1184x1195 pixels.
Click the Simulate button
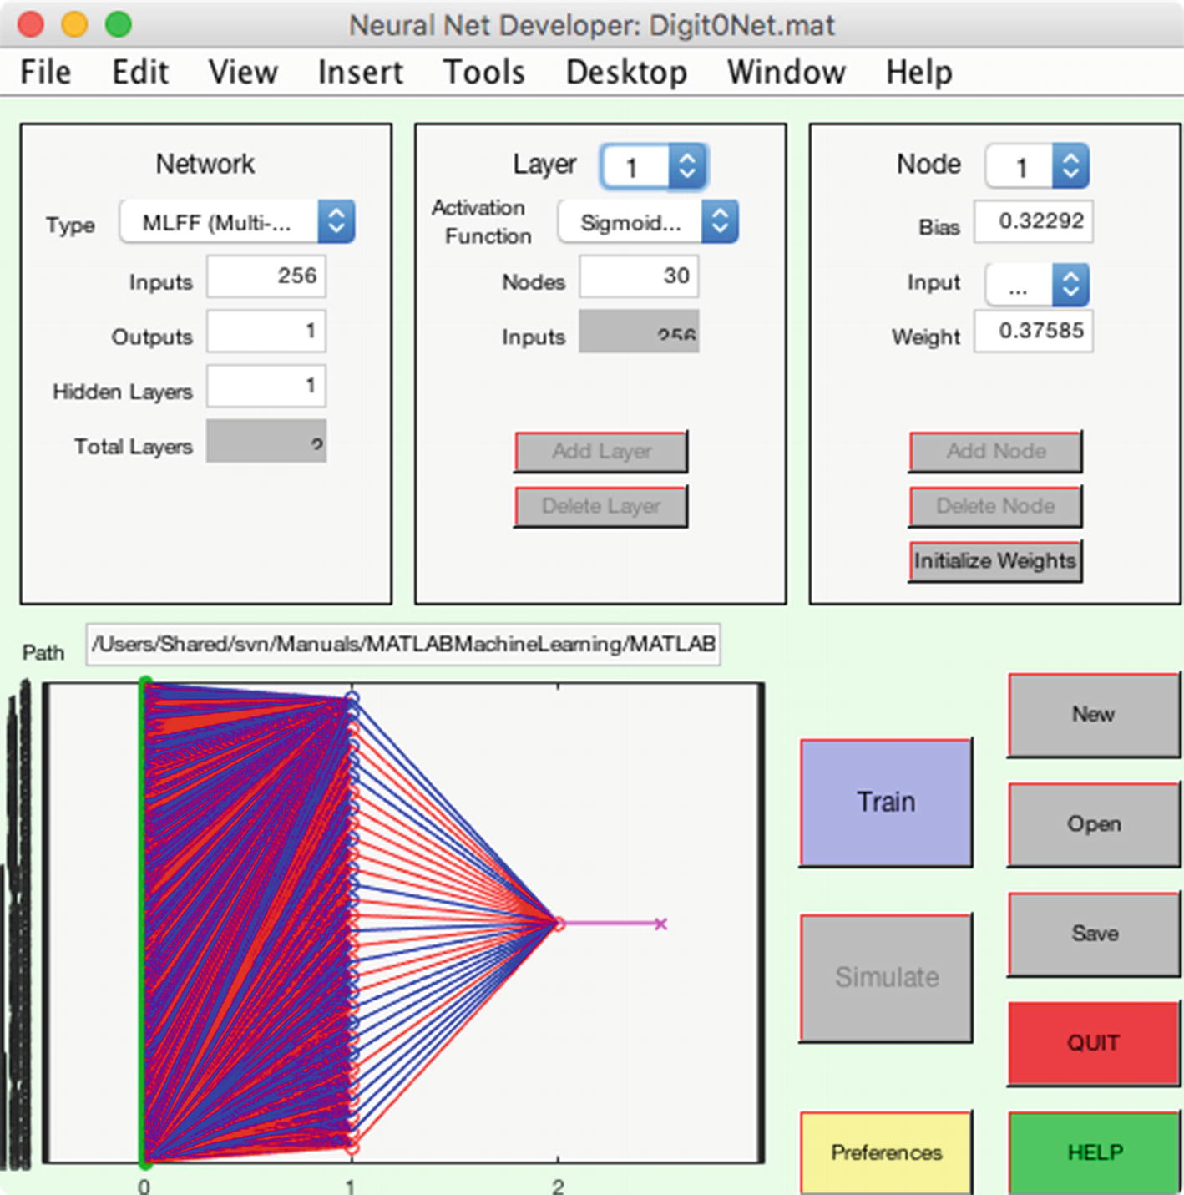884,977
